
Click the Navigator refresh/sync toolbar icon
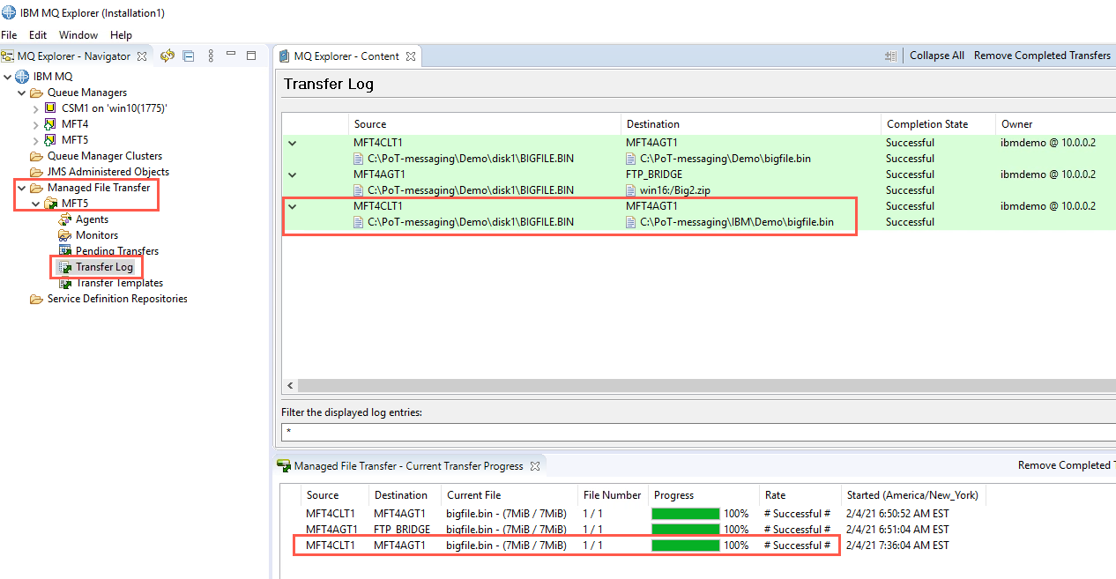click(x=167, y=56)
